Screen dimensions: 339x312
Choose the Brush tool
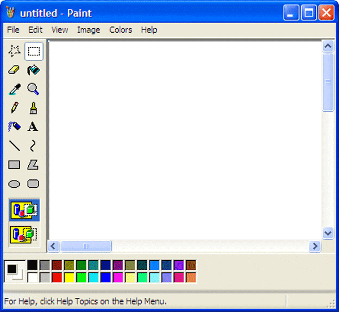coord(33,108)
